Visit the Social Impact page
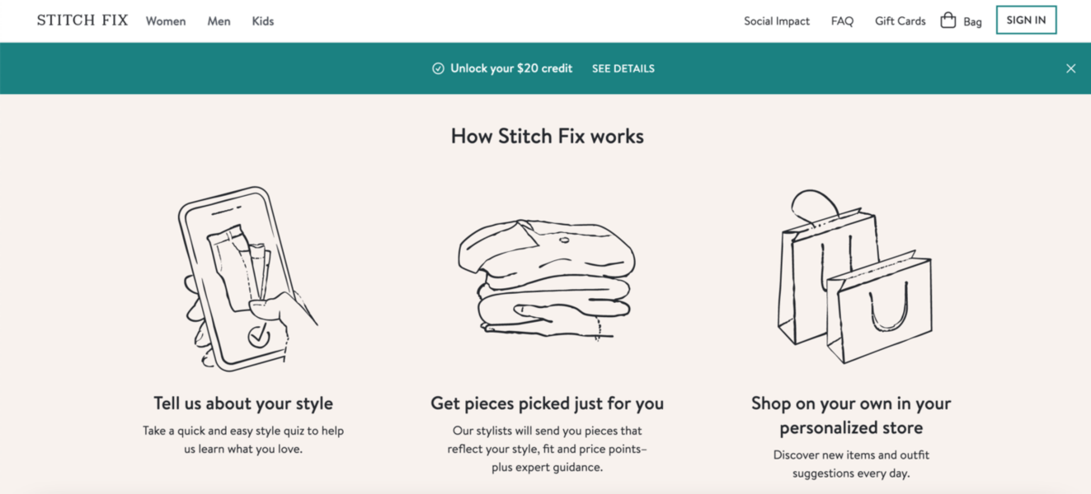Screen dimensions: 1091x494 coord(776,21)
